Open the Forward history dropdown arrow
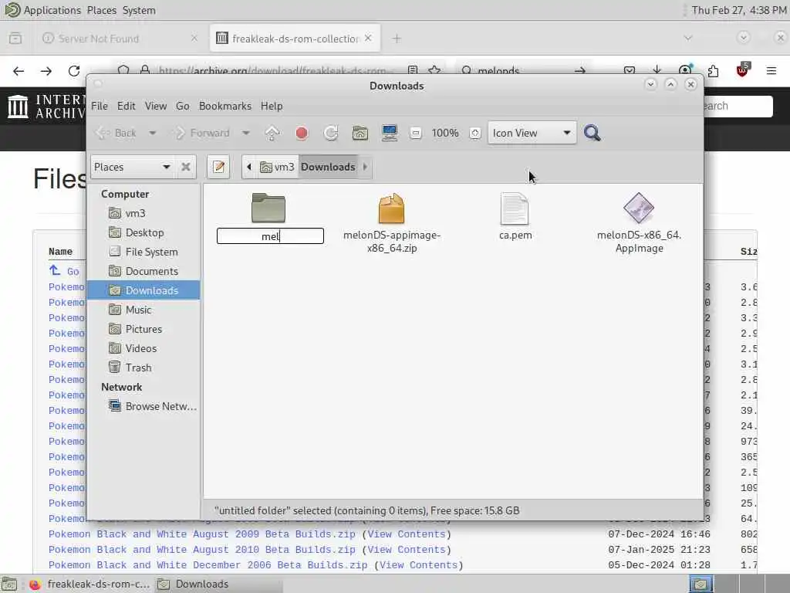This screenshot has width=790, height=593. (245, 133)
